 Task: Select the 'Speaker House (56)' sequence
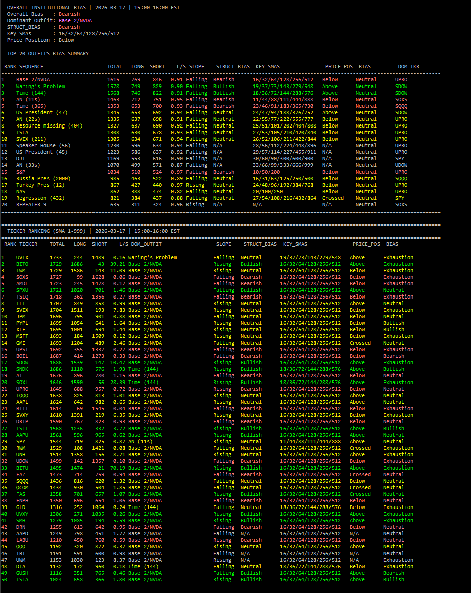pos(43,146)
